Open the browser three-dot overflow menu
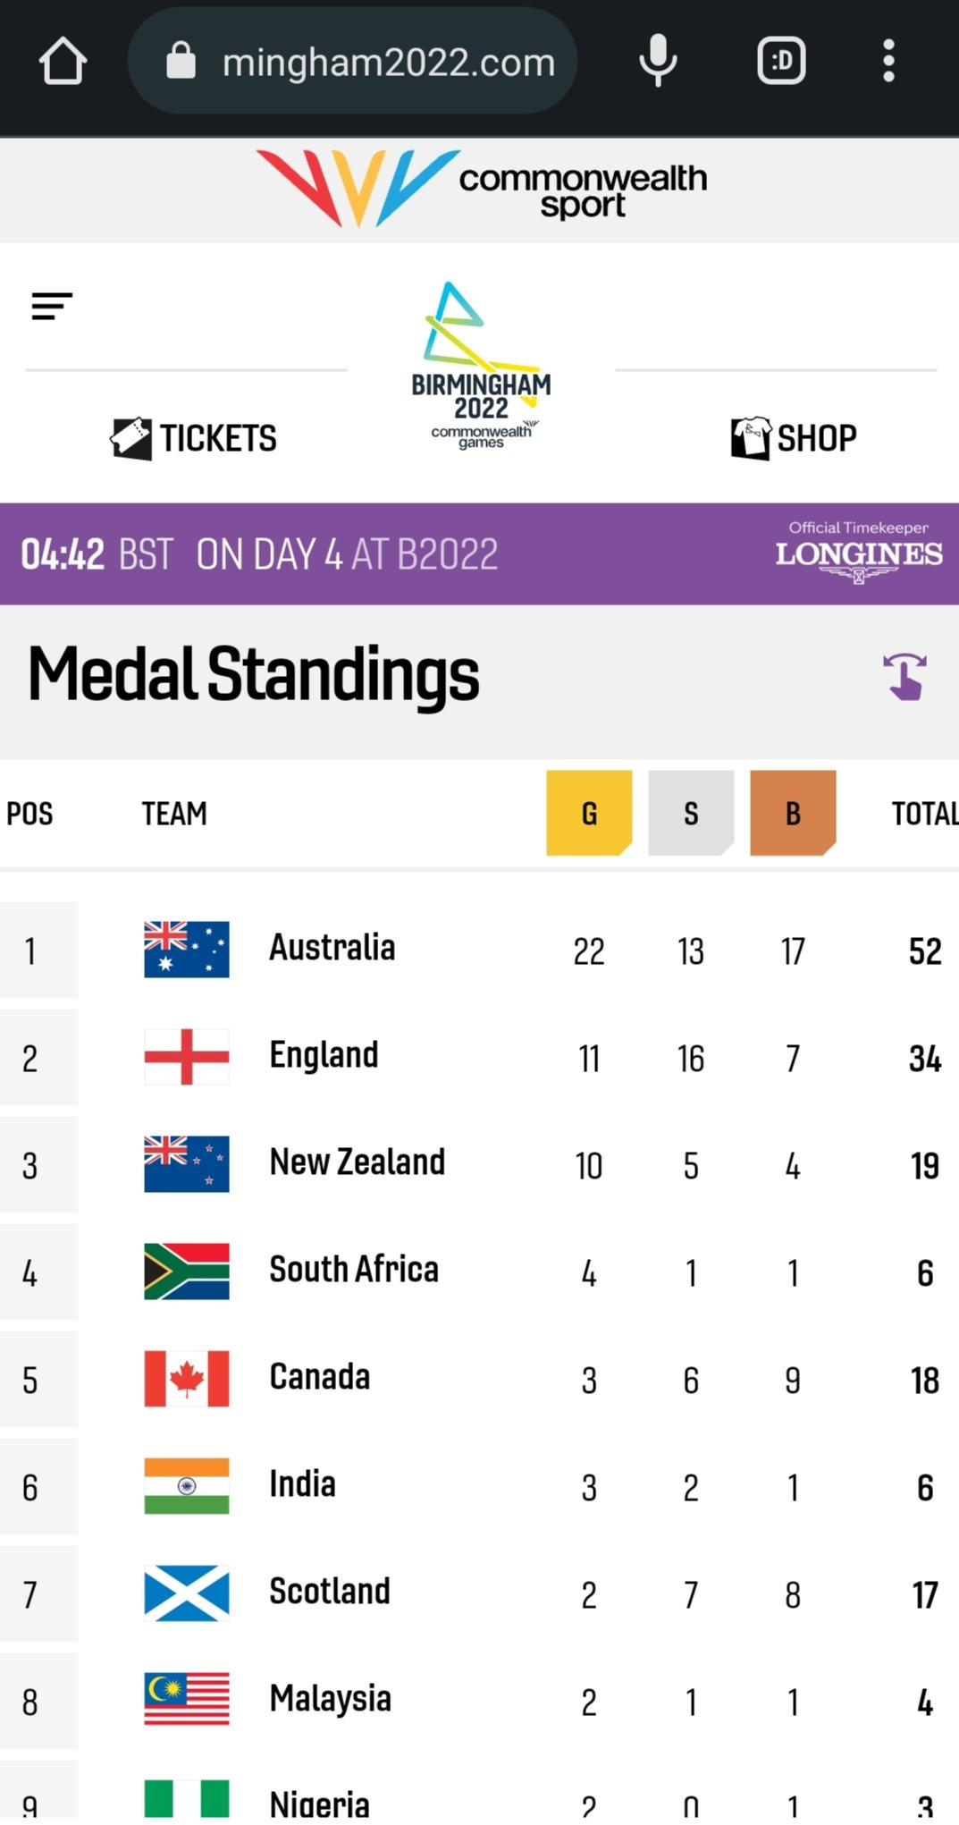 887,62
